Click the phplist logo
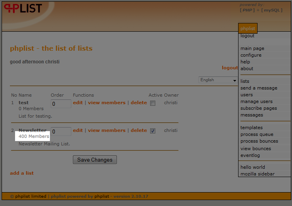The image size is (292, 206). (23, 9)
